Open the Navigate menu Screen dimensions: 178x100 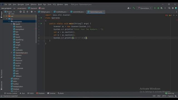coord(21,4)
